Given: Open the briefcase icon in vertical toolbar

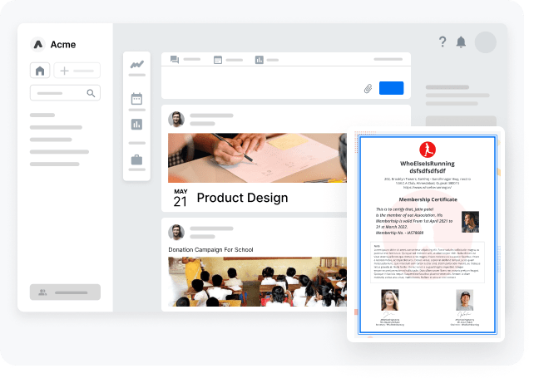Looking at the screenshot, I should pyautogui.click(x=136, y=160).
